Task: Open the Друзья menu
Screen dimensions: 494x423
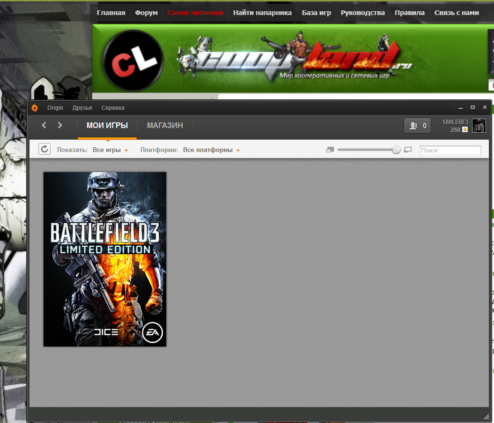Action: click(x=82, y=108)
